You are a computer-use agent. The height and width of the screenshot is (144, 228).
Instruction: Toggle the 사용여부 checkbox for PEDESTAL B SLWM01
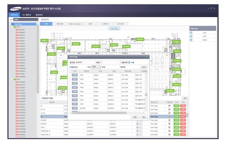tap(169, 134)
